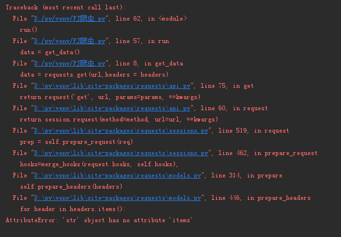Follow the sessions.py link for prepare_request line 462
This screenshot has width=341, height=237.
(121, 153)
